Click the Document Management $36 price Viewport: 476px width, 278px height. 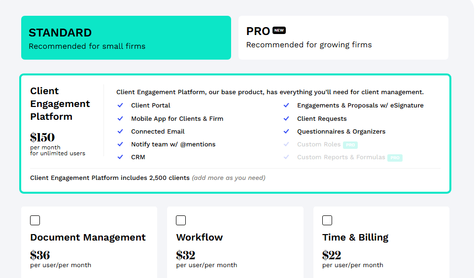click(x=40, y=255)
